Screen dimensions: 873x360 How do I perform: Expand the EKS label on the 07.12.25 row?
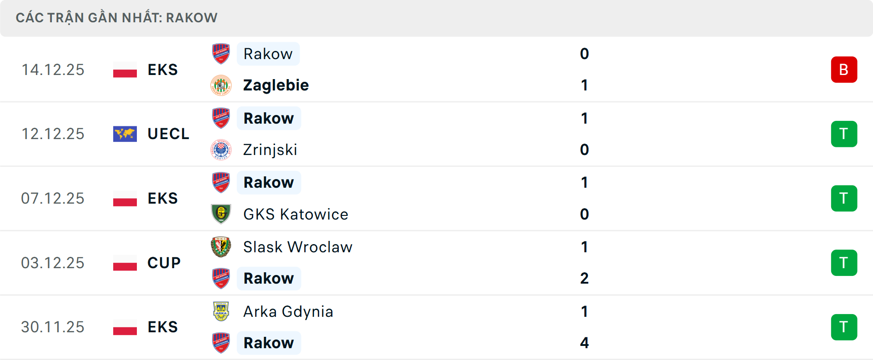[162, 198]
